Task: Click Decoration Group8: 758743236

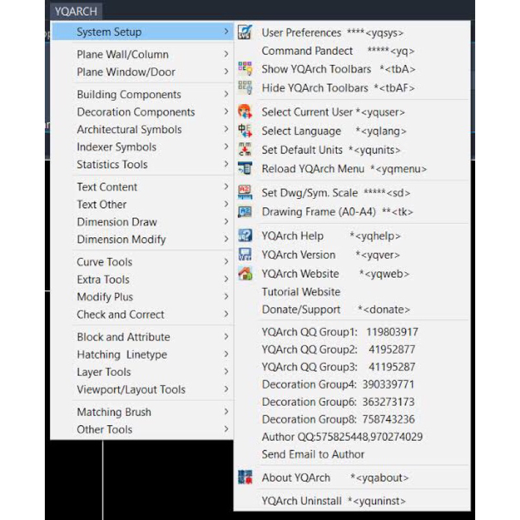Action: pyautogui.click(x=352, y=419)
